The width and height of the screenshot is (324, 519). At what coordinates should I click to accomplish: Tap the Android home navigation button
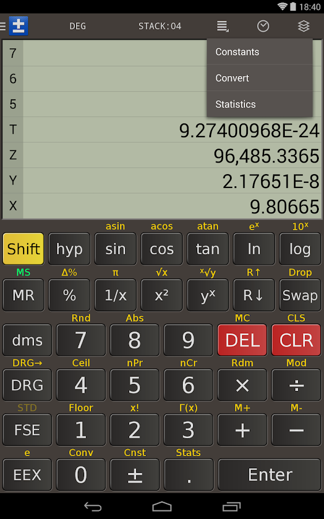pyautogui.click(x=162, y=506)
